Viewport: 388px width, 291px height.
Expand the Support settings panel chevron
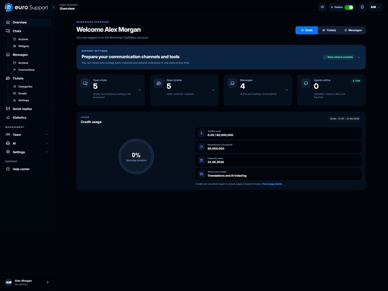click(359, 57)
